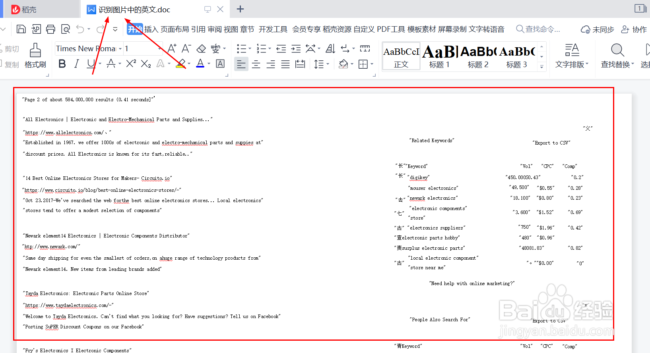The width and height of the screenshot is (650, 353).
Task: Open the 视图 tab
Action: pos(231,29)
